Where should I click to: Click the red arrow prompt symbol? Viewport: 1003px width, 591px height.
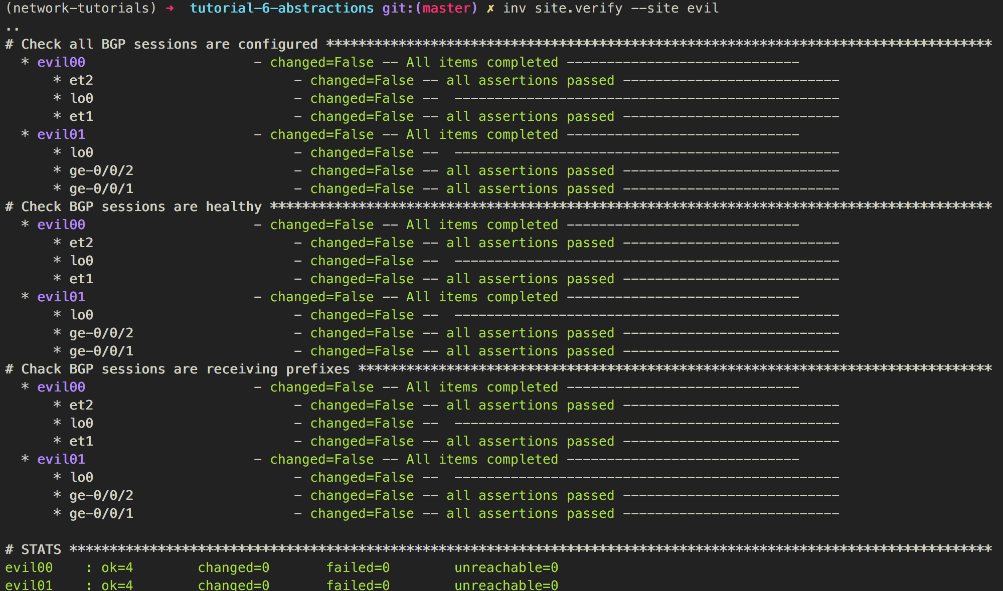(170, 9)
